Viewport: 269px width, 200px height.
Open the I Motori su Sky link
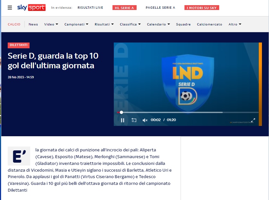click(x=202, y=8)
